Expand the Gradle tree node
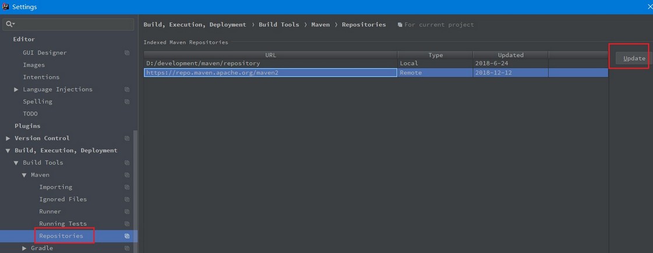 coord(24,248)
